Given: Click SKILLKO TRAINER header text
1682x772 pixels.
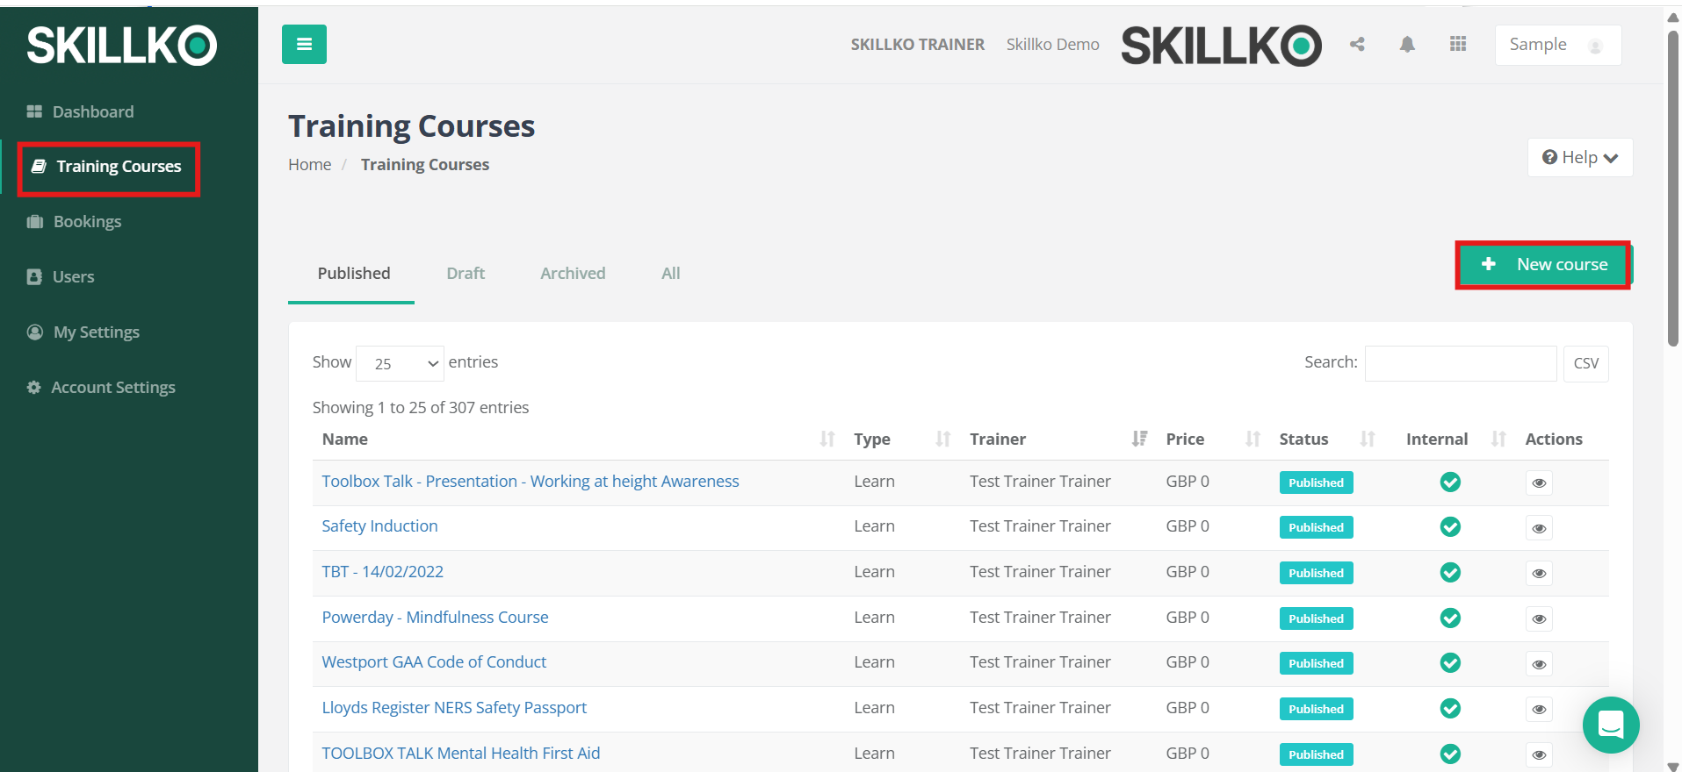Looking at the screenshot, I should tap(917, 45).
